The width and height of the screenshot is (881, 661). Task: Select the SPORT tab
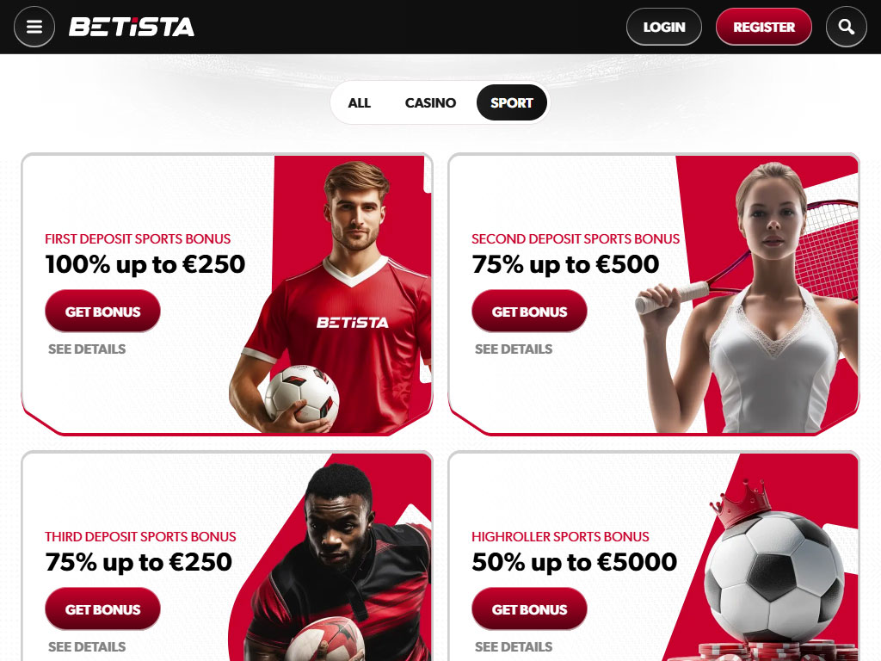[x=511, y=103]
